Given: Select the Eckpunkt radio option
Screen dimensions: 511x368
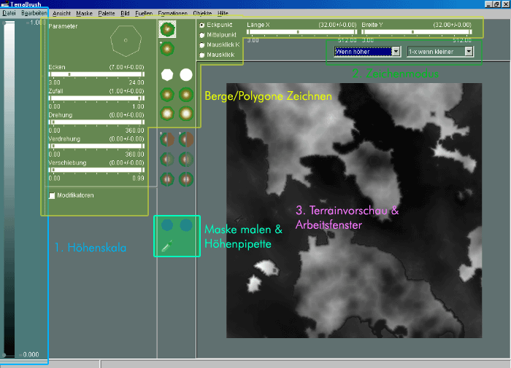Looking at the screenshot, I should tap(202, 25).
